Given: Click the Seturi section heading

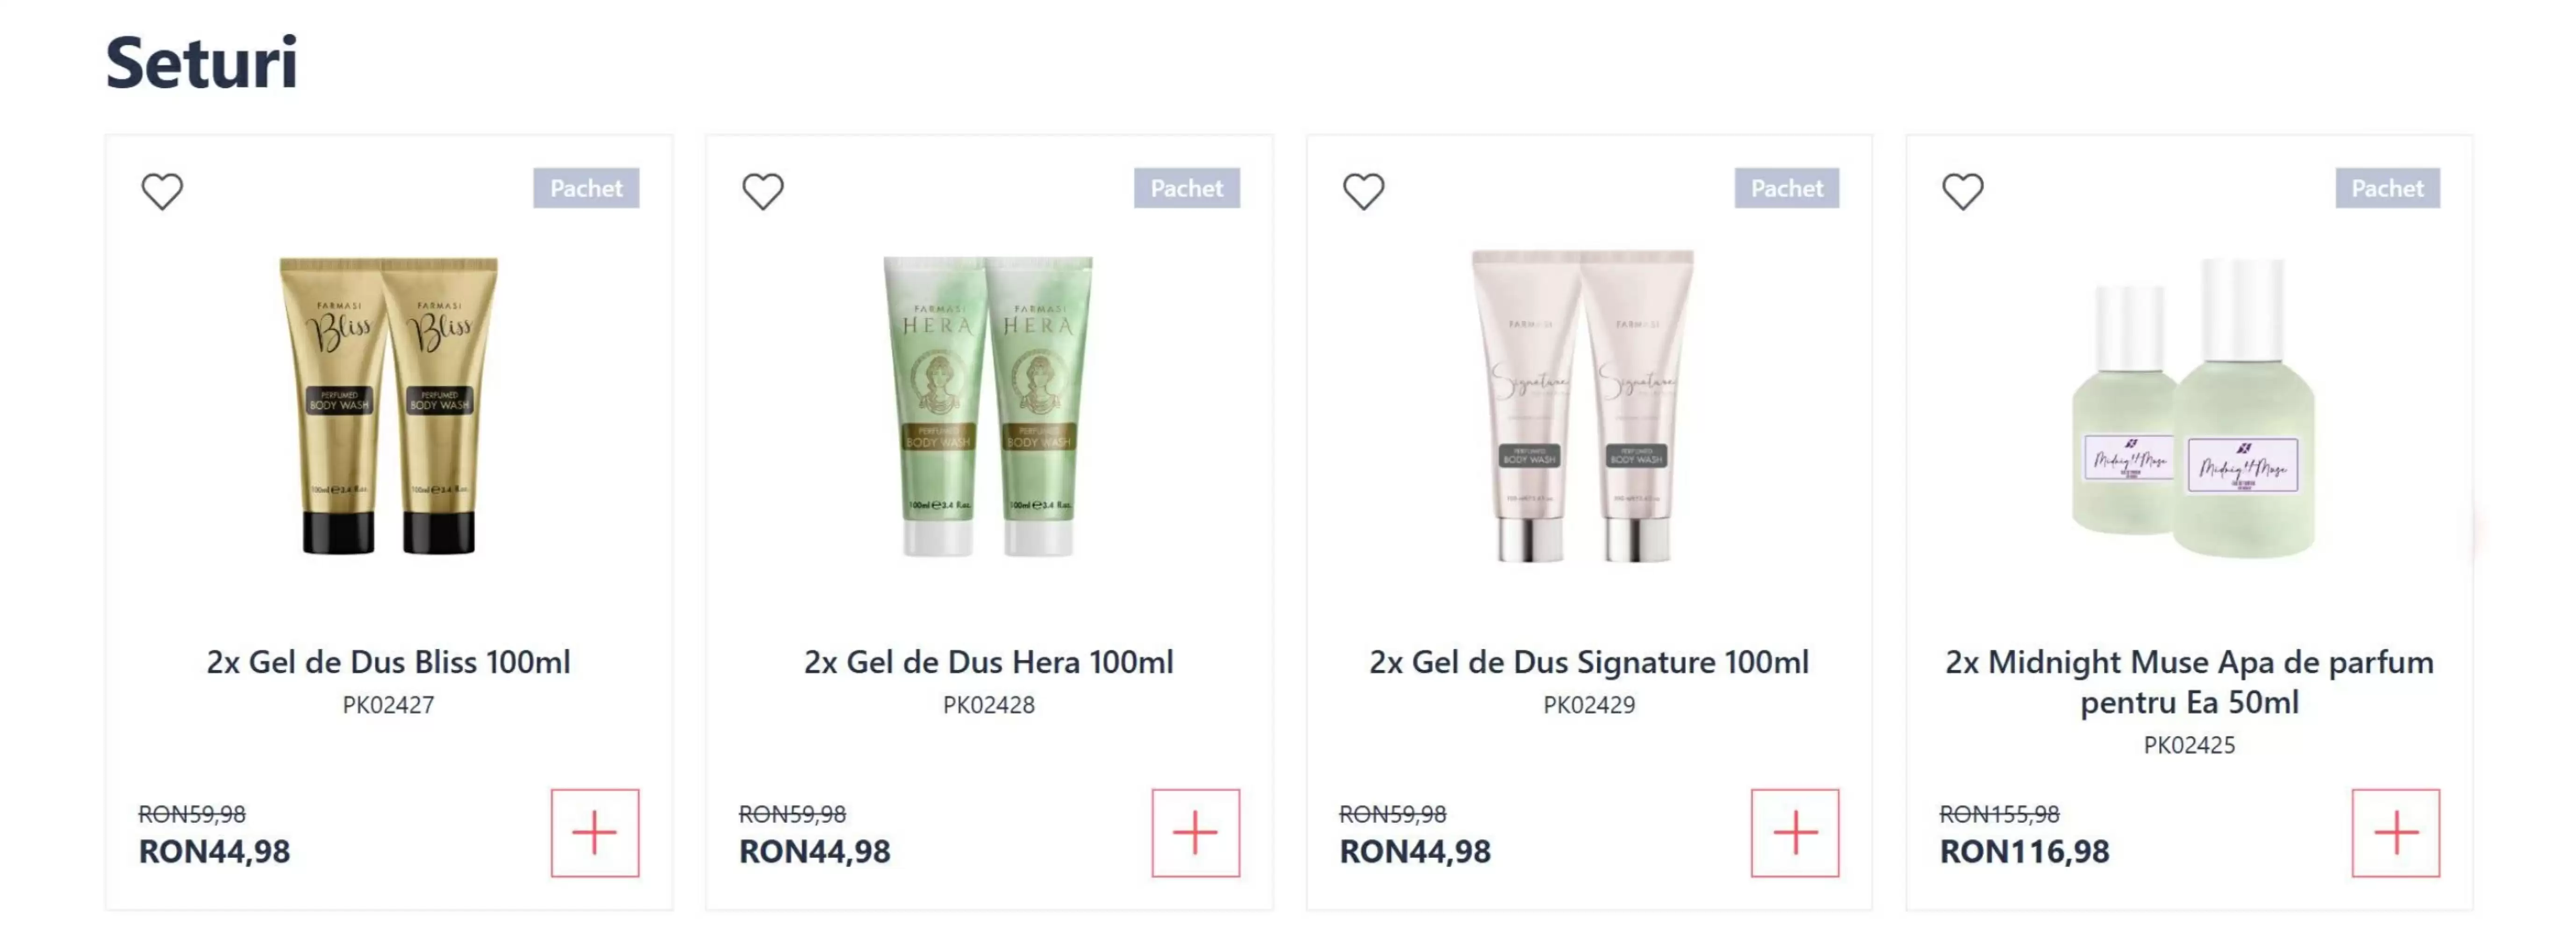Looking at the screenshot, I should 202,62.
